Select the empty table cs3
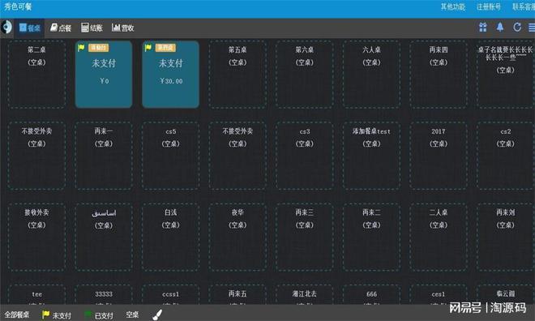Screen dimensions: 535x321 pos(304,156)
